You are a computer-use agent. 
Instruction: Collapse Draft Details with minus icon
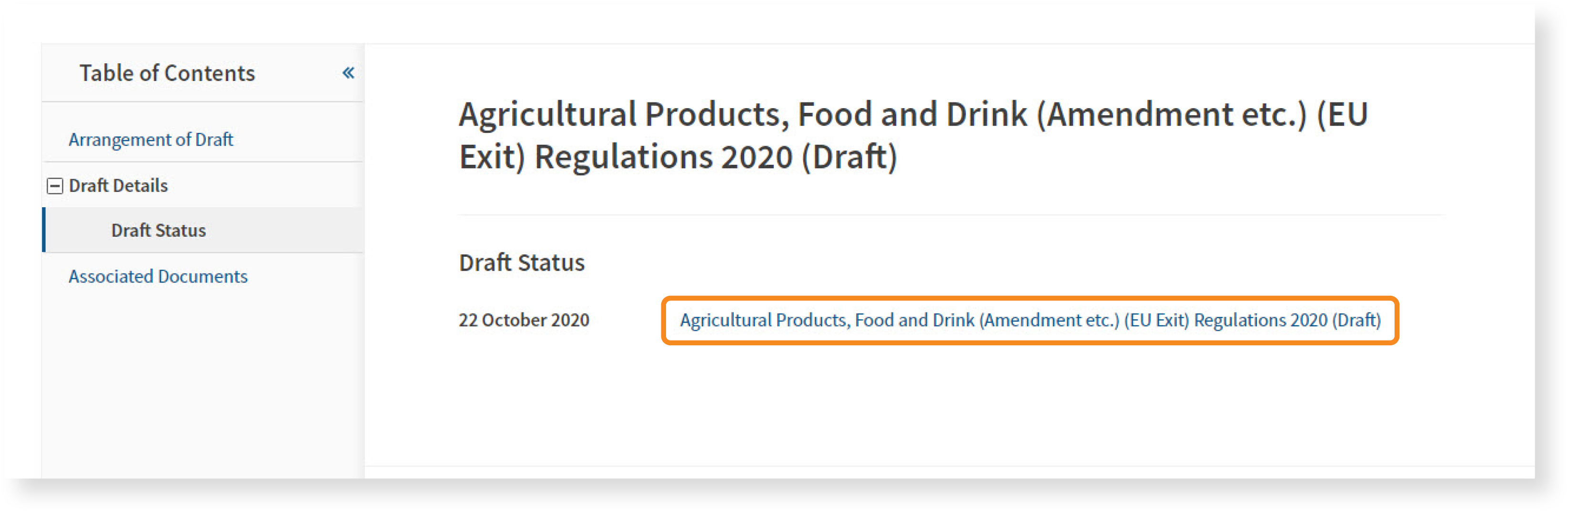click(55, 186)
